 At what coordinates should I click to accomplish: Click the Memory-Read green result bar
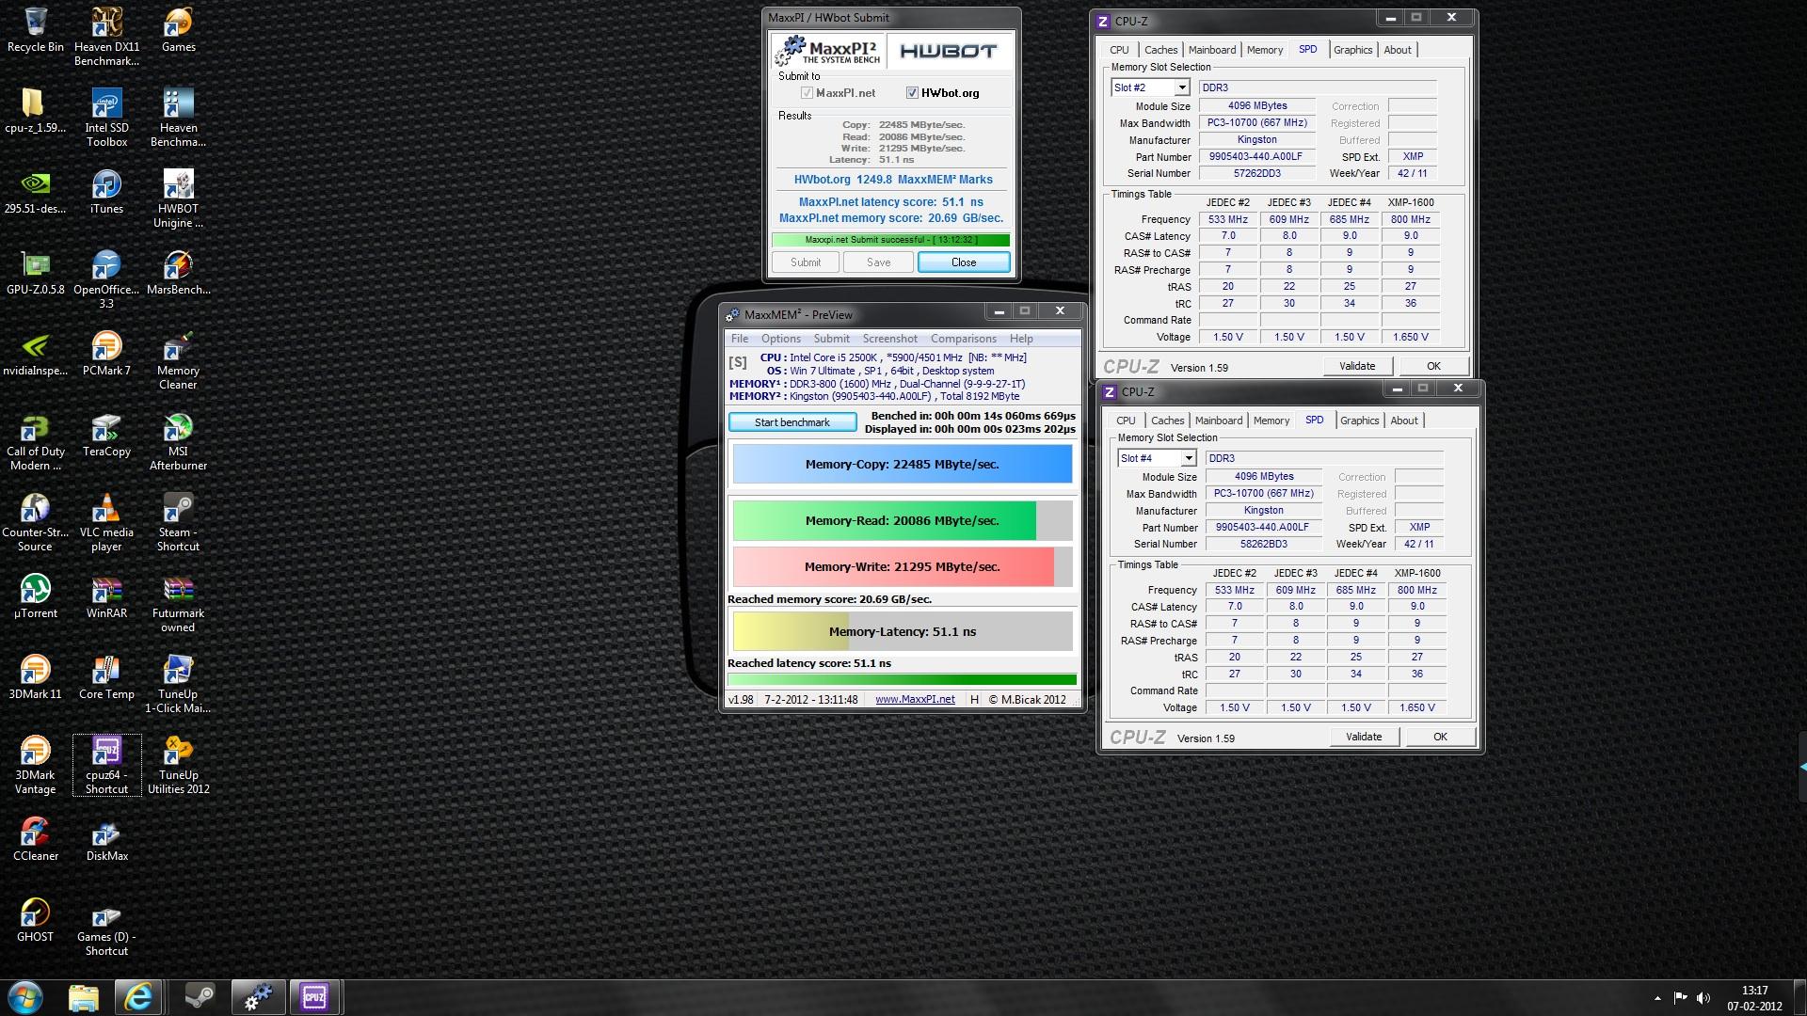(x=903, y=520)
